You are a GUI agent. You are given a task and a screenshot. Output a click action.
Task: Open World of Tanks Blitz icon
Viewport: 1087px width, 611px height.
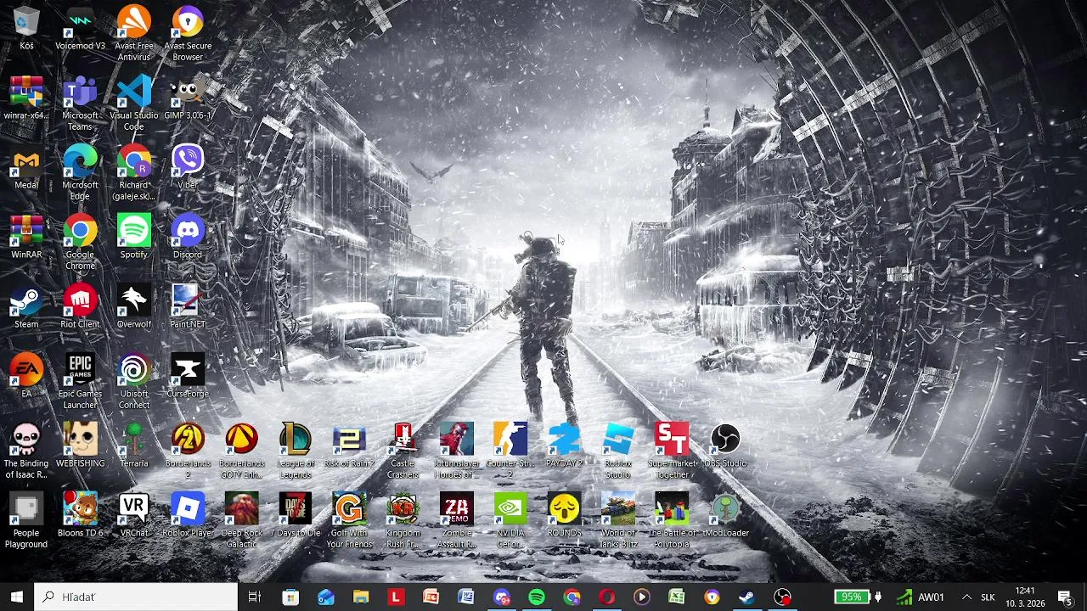point(618,520)
